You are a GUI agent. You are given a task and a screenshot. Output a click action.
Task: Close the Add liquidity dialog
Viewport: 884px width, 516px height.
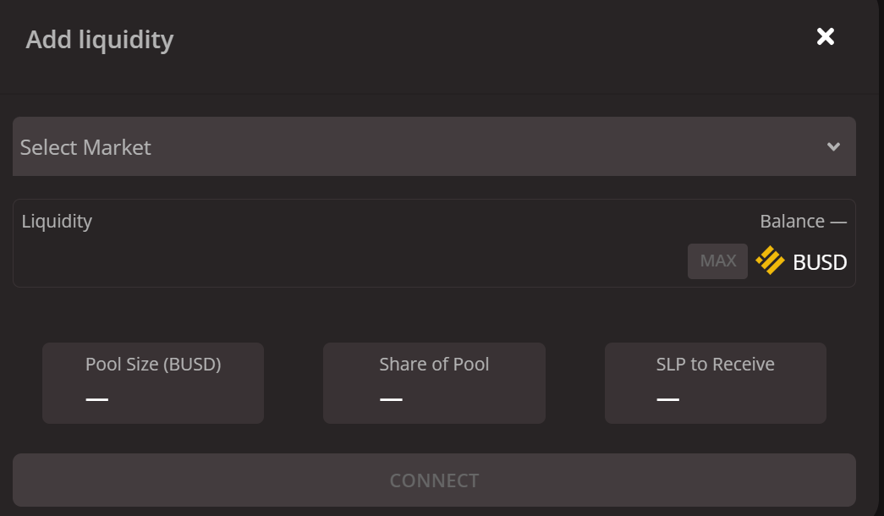(825, 36)
